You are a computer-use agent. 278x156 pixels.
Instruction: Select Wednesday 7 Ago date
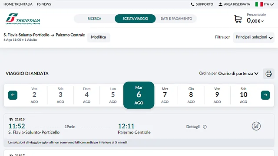click(165, 95)
